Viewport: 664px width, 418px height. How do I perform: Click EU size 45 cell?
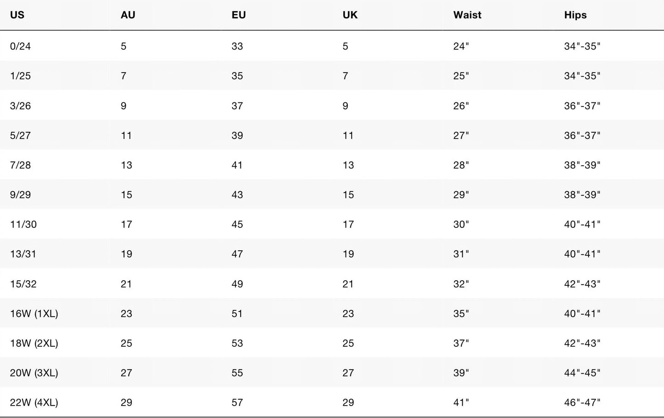point(237,225)
